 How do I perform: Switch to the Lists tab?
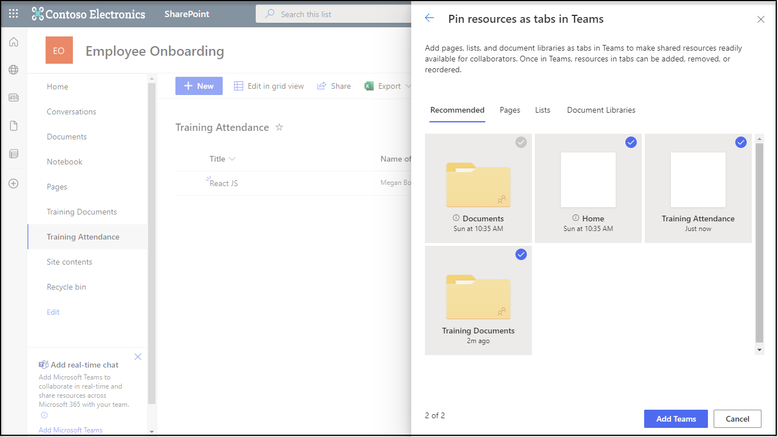point(542,110)
